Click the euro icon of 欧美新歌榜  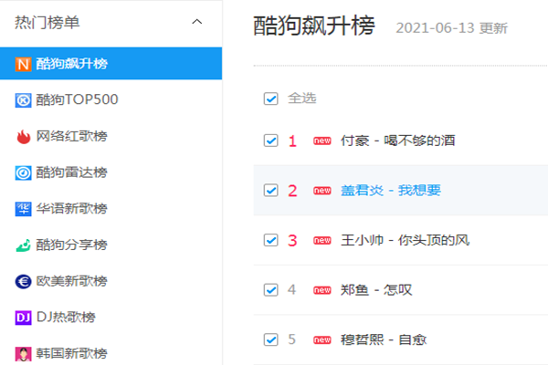pyautogui.click(x=23, y=282)
